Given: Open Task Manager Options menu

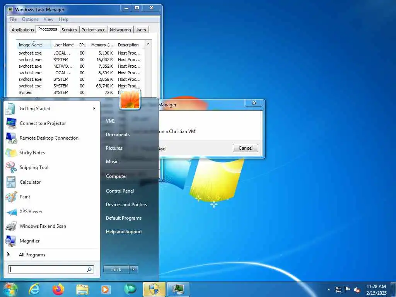Looking at the screenshot, I should click(x=30, y=19).
